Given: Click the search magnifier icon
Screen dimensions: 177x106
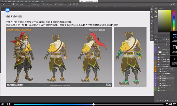Looking at the screenshot, I should tap(171, 4).
